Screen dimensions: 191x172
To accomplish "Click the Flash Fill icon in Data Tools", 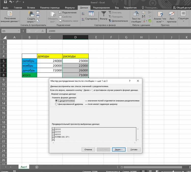I will point(143,12).
